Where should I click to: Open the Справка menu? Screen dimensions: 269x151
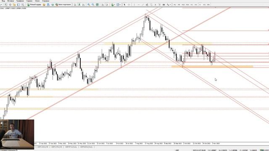pyautogui.click(x=46, y=1)
